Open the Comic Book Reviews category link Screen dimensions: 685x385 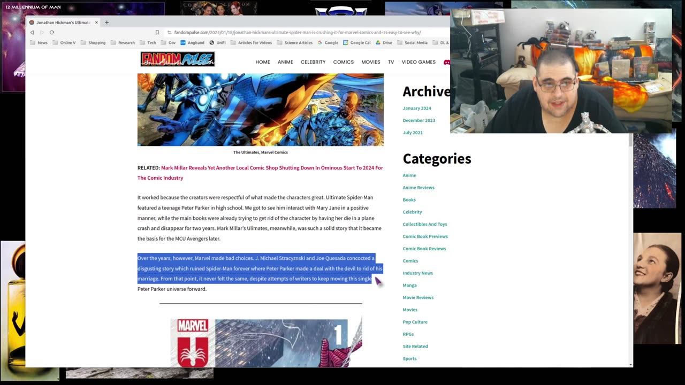point(424,249)
